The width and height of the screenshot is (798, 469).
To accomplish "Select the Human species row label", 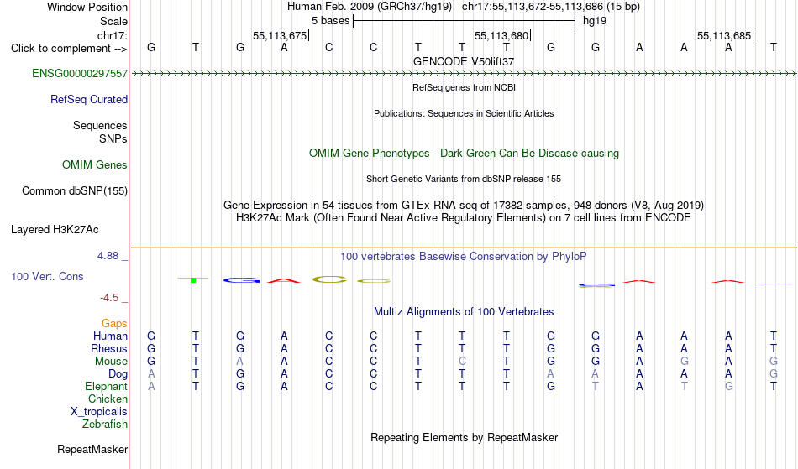I will click(110, 336).
